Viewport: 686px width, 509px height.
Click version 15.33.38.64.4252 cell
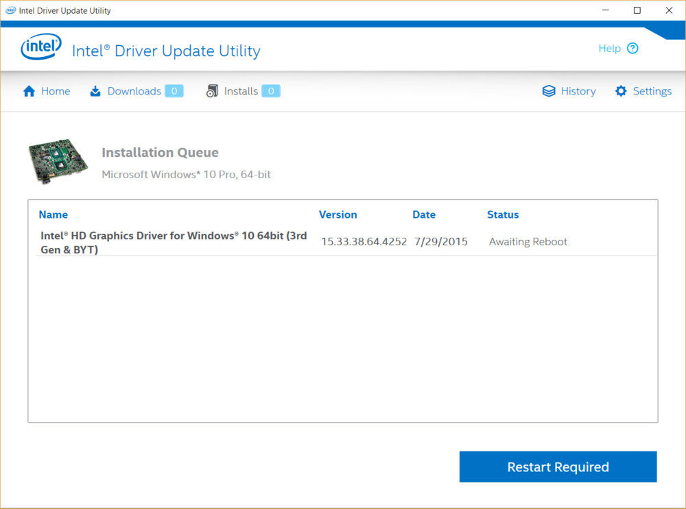[x=364, y=242]
